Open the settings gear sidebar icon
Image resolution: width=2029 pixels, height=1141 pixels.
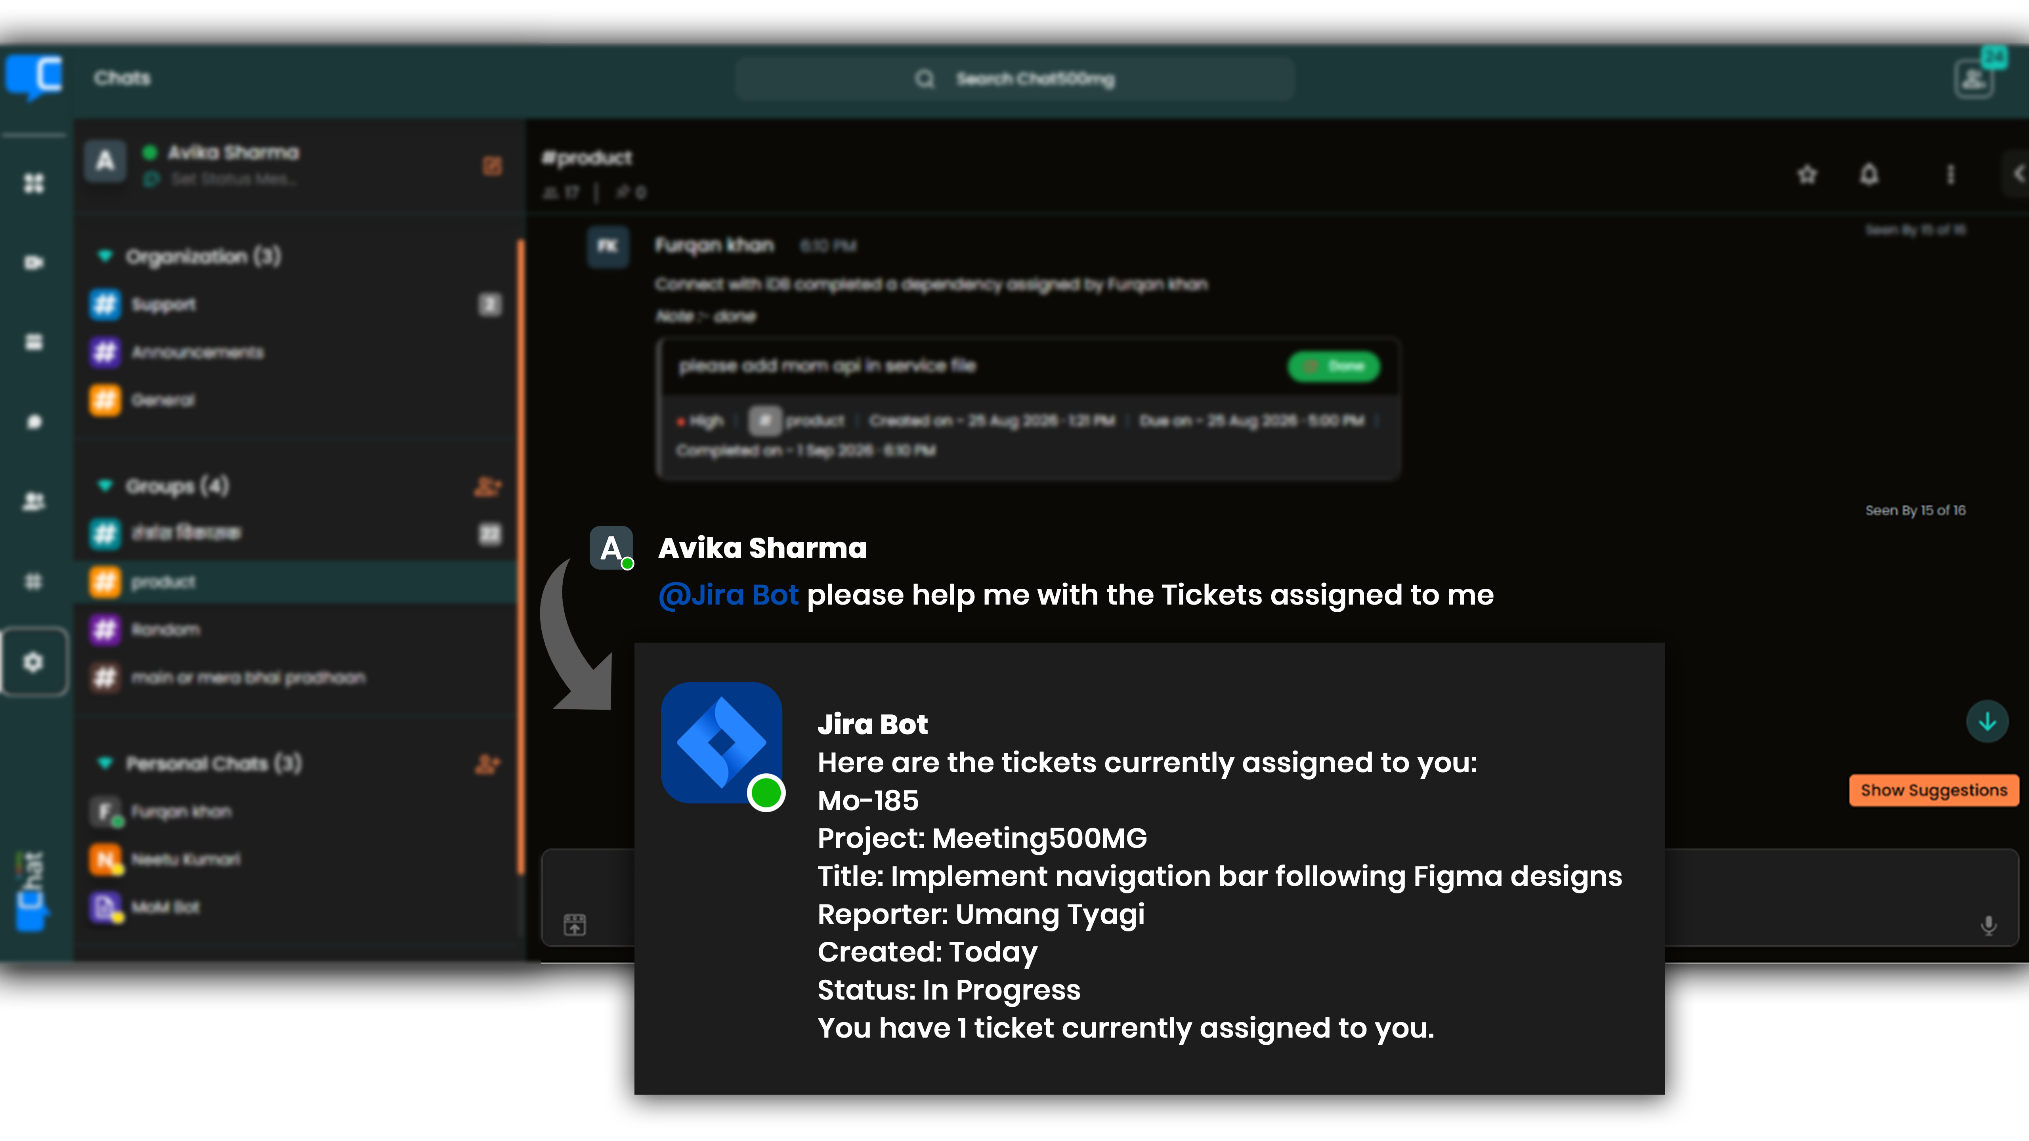click(x=34, y=662)
